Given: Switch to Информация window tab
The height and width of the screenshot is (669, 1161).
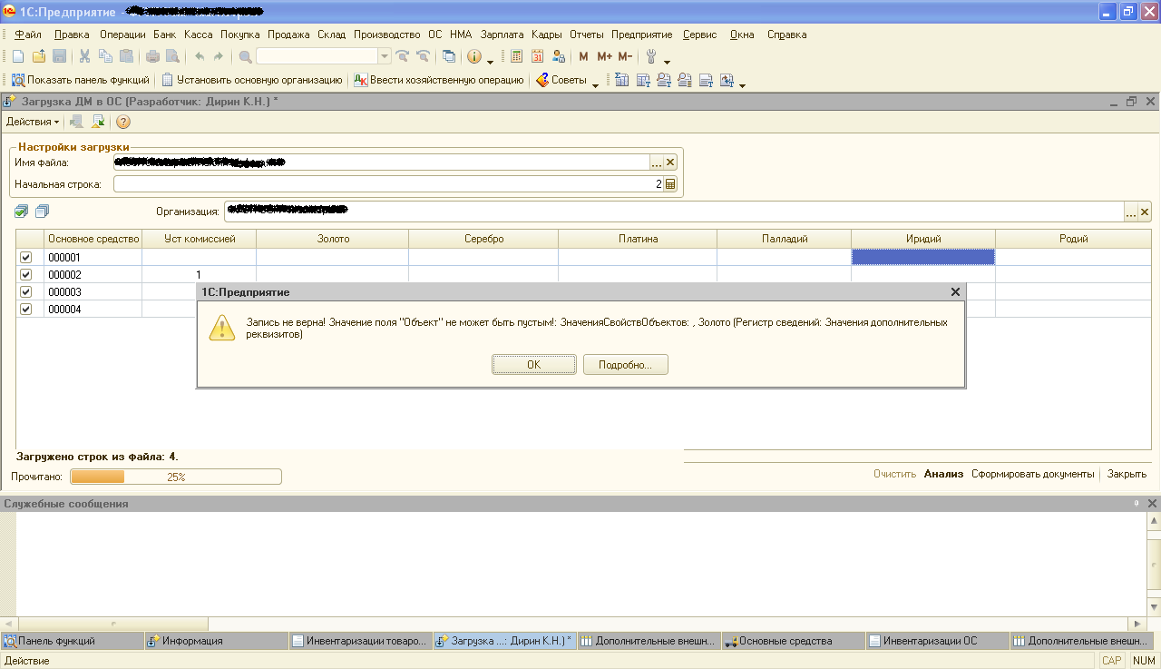Looking at the screenshot, I should click(x=215, y=641).
